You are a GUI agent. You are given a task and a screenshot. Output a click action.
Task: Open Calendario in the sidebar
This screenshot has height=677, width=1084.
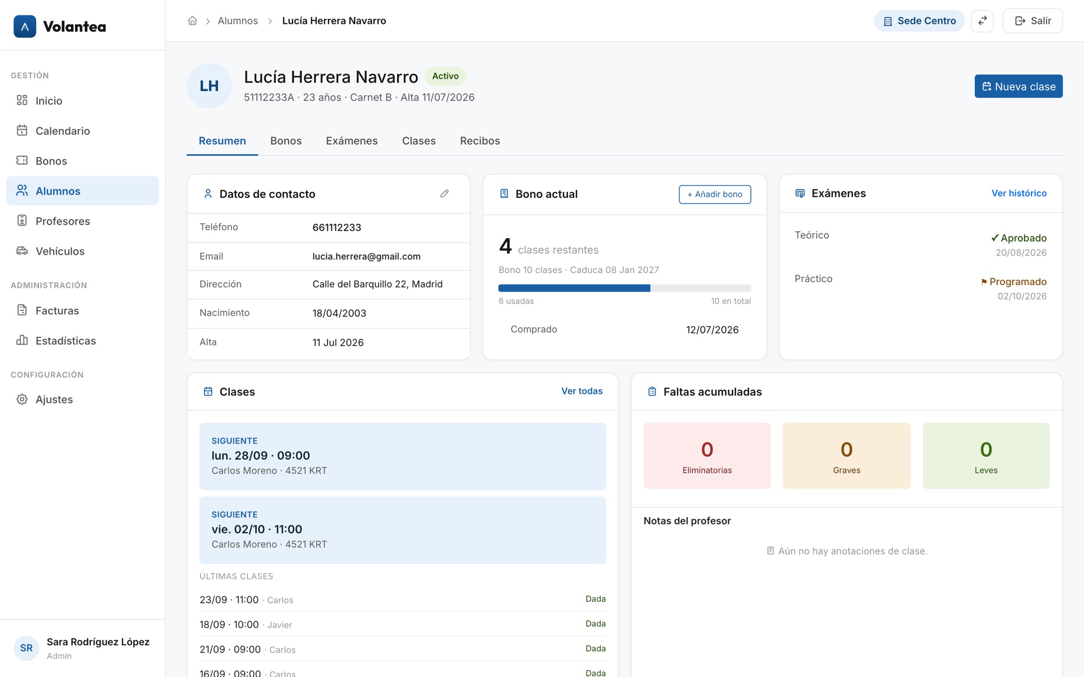[82, 131]
